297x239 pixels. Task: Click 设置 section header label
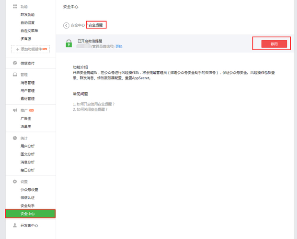(24, 182)
